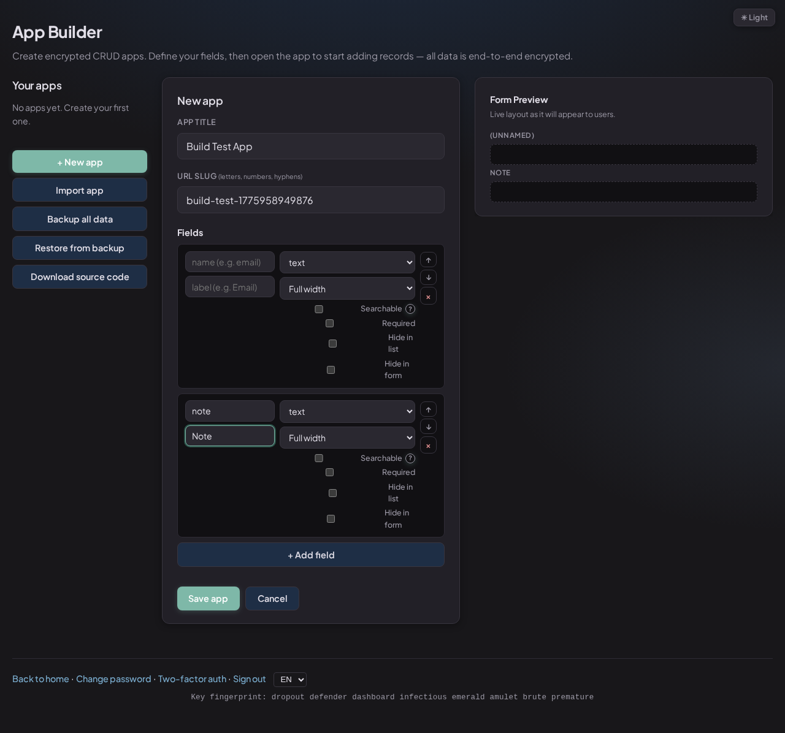
Task: Remove the note field
Action: 428,445
